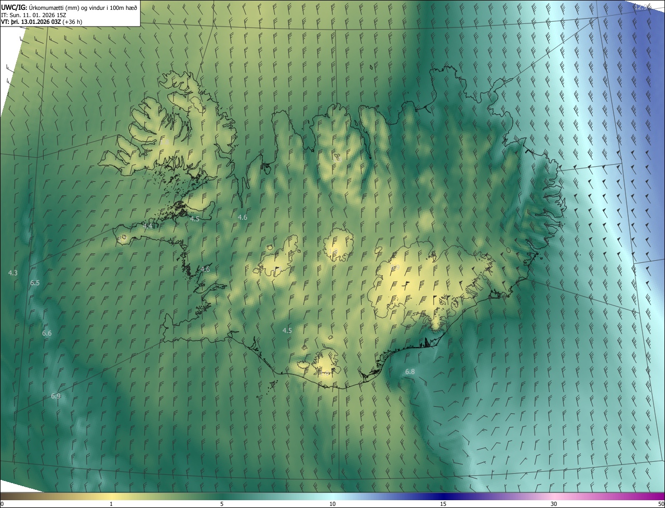Click the title line "UWC/IG: Úrkomumætti (mm) og vindur í 100m hæð"
The image size is (665, 508).
[x=70, y=7]
